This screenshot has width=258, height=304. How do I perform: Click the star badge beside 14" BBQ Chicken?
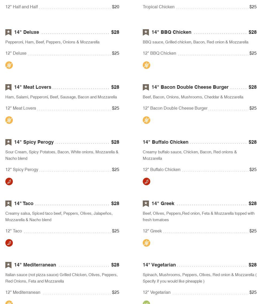pos(146,32)
